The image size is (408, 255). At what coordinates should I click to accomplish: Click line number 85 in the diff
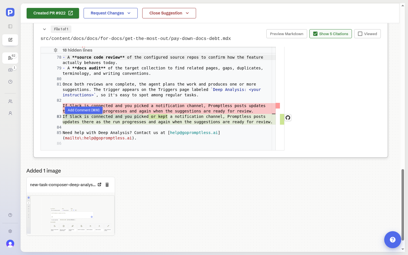59,133
